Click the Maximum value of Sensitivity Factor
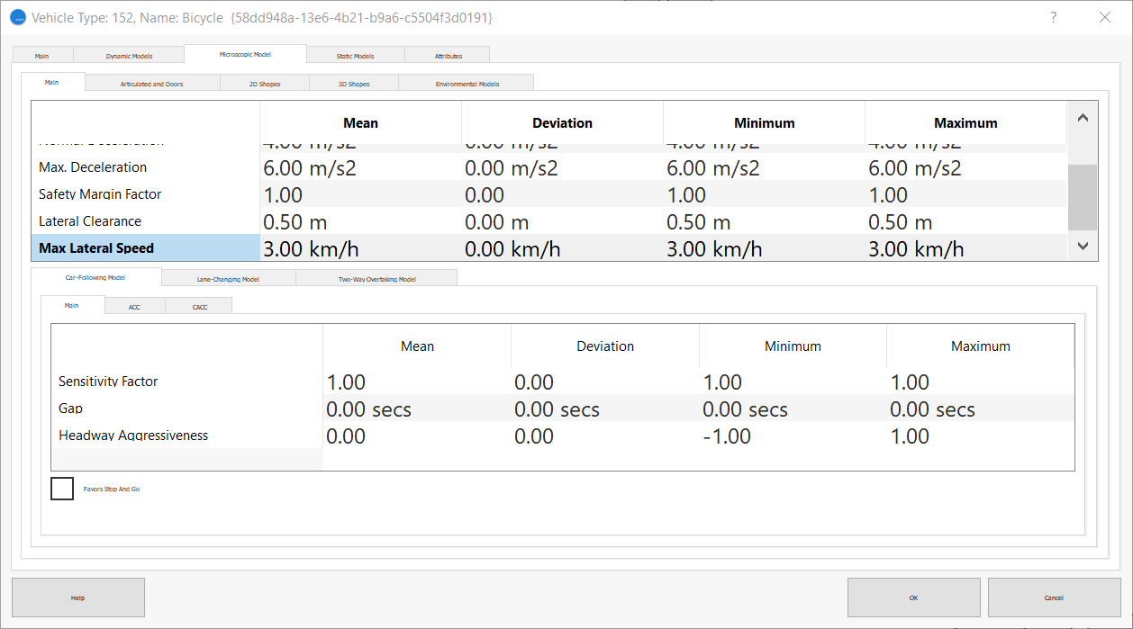 tap(980, 382)
